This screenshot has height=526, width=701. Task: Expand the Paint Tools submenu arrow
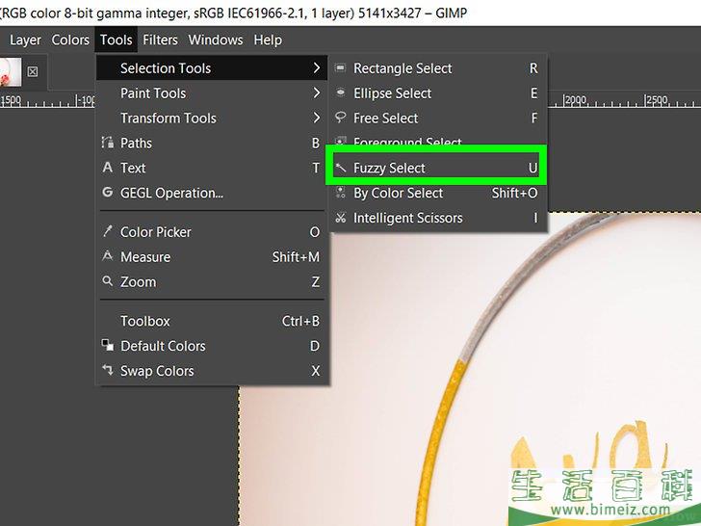(x=316, y=93)
